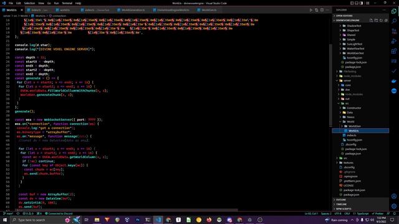Click Rain coming weather widget
The height and width of the screenshot is (224, 399).
(x=336, y=220)
